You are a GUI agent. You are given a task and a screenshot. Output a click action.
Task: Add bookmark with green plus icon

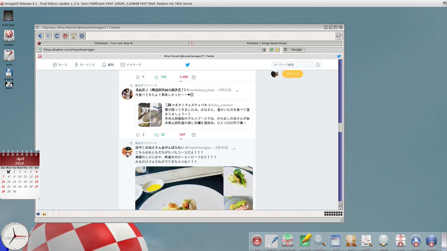coord(272,49)
